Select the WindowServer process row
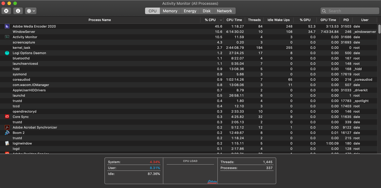Image resolution: width=381 pixels, height=188 pixels. tap(189, 32)
